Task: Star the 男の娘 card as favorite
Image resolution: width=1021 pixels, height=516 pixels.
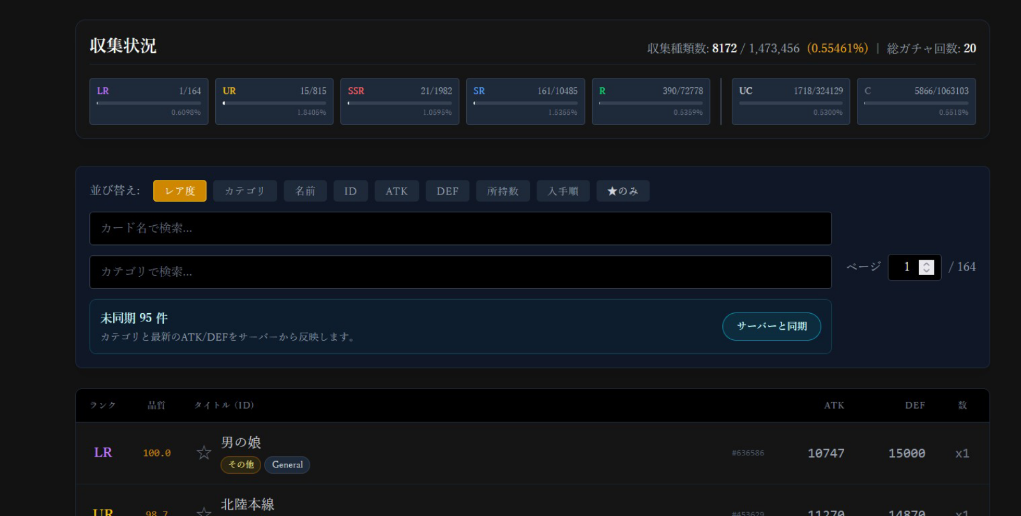Action: [204, 453]
